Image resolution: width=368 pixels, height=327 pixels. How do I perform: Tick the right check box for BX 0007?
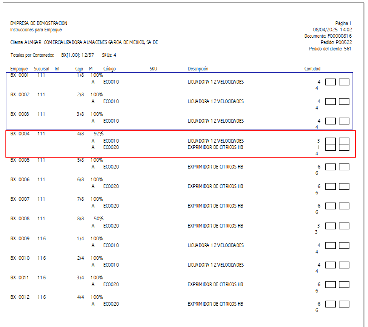(x=344, y=206)
